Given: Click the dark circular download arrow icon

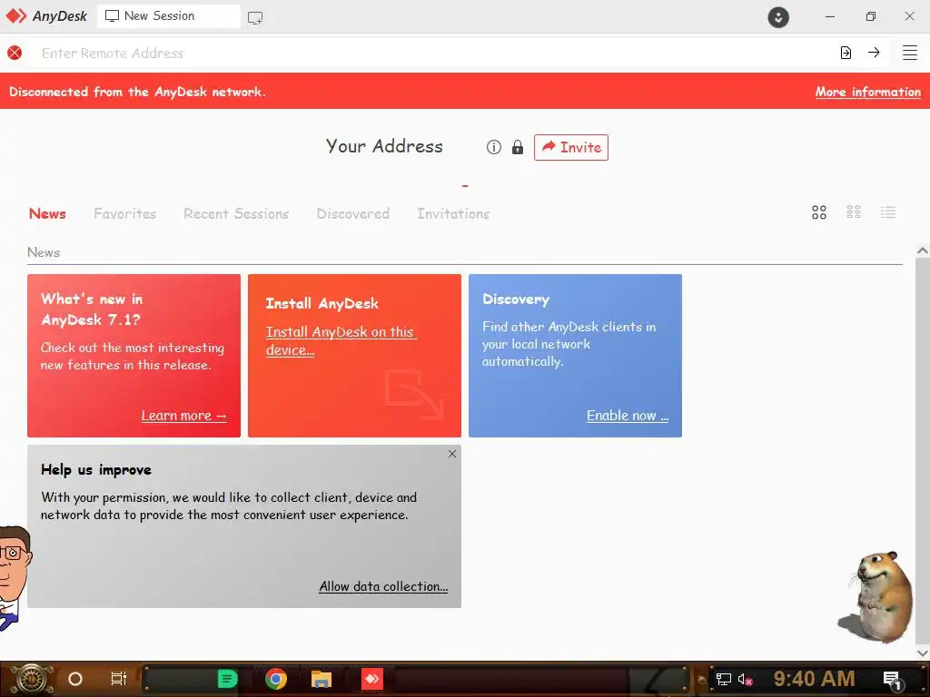Looking at the screenshot, I should click(778, 17).
